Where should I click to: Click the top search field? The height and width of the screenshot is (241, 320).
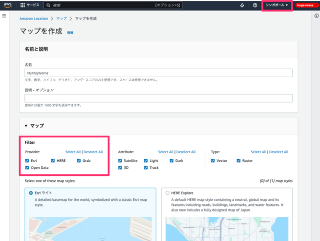(x=113, y=6)
